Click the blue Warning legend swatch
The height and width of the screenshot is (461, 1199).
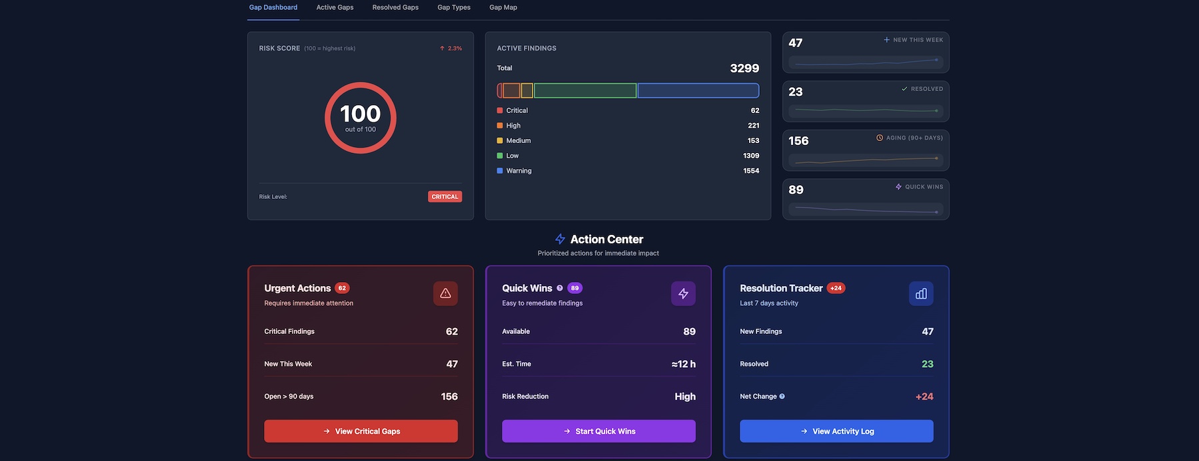[x=500, y=171]
